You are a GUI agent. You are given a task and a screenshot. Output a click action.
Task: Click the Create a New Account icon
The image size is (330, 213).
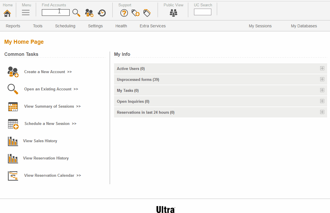pos(13,72)
